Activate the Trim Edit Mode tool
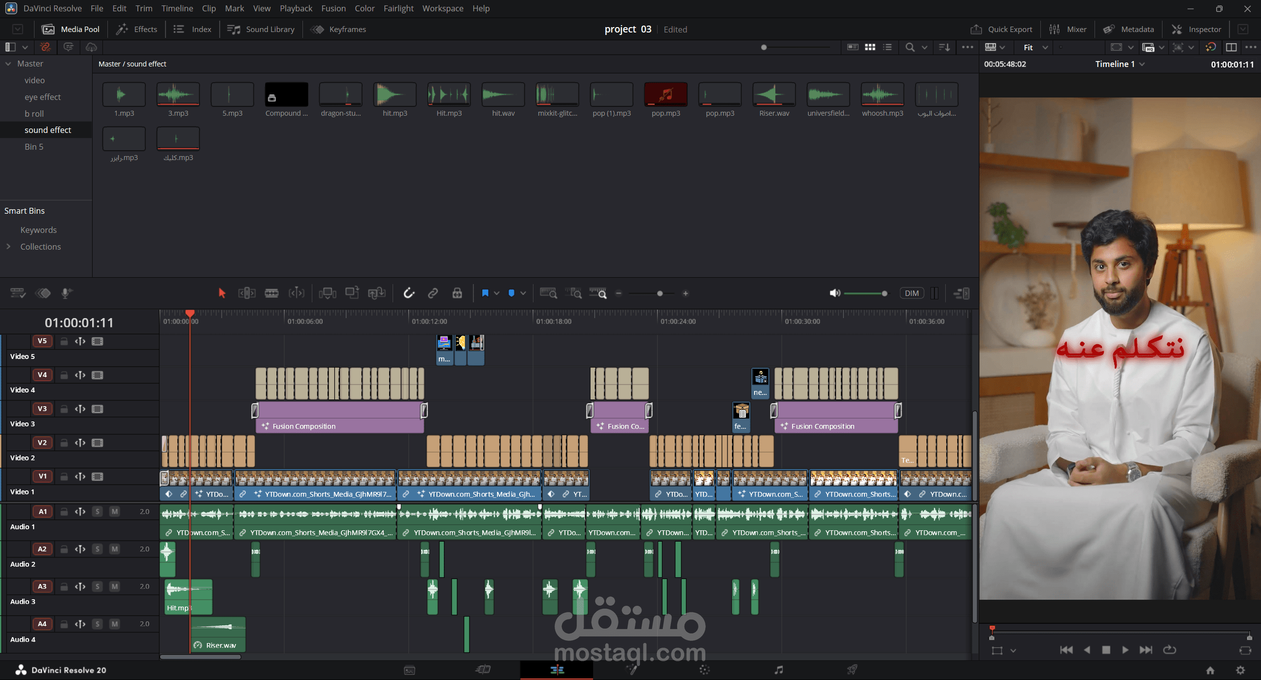Screen dimensions: 1261x680 click(x=247, y=293)
